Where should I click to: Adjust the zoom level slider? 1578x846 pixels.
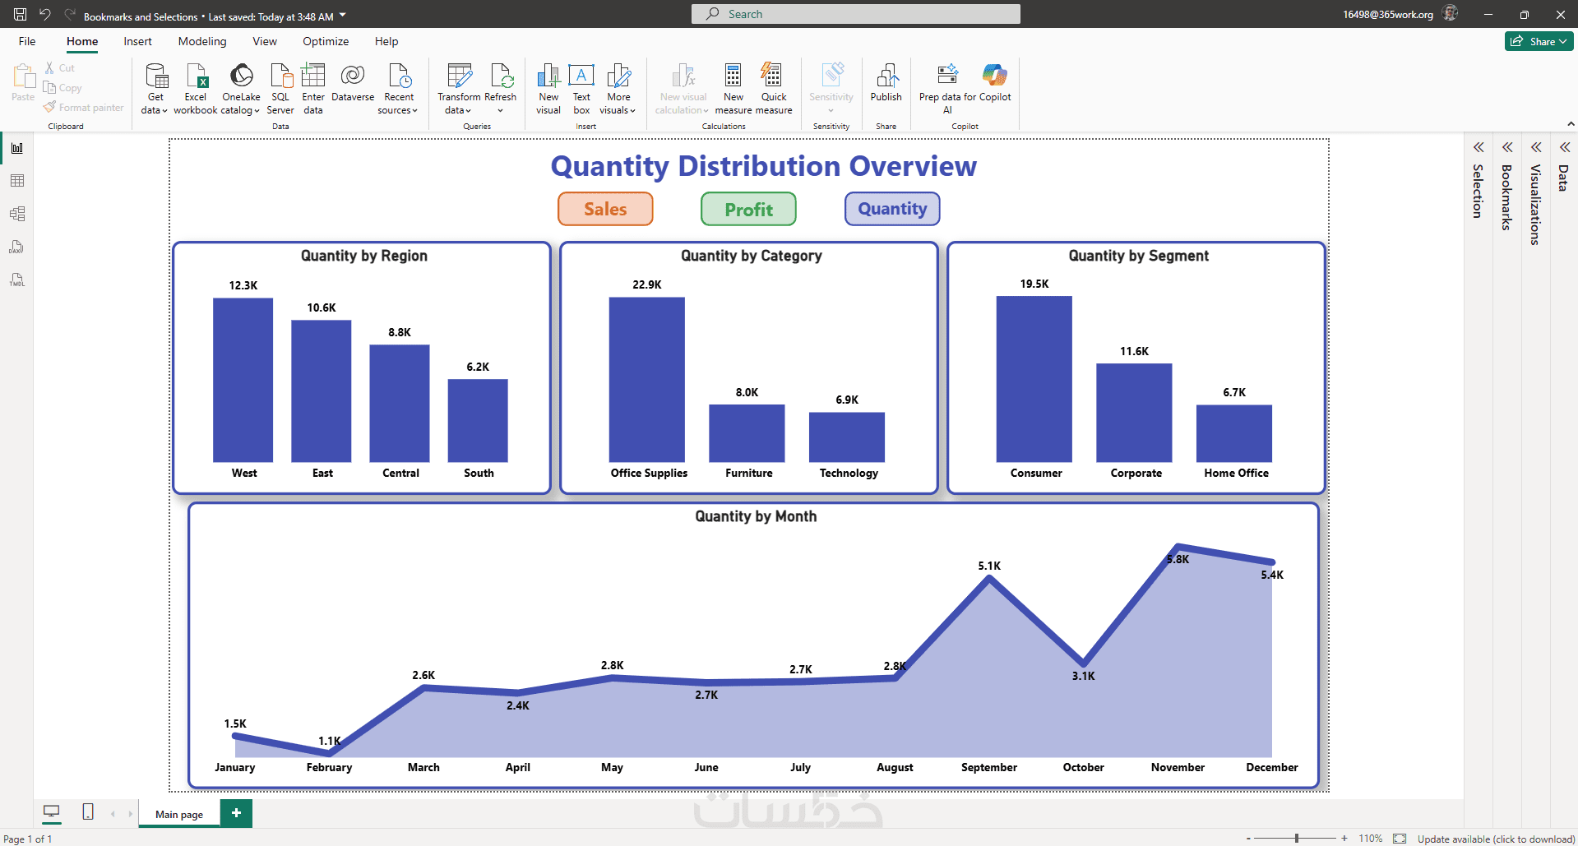coord(1297,839)
